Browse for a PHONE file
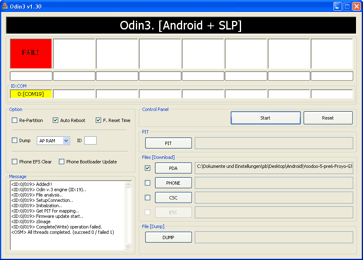 173,183
